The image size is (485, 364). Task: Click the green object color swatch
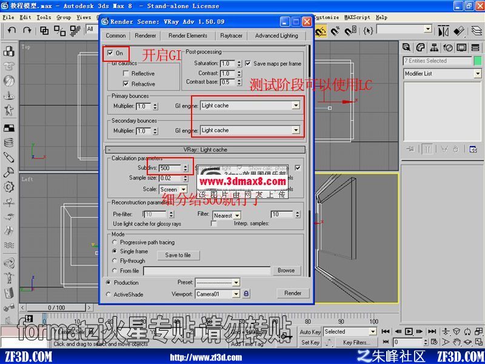478,61
